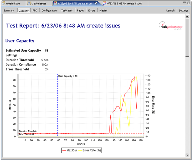
Task: Select the last '6/23/06 8:48 AM create issues' tab
Action: tap(124, 4)
